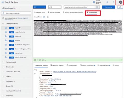The height and width of the screenshot is (98, 124).
Task: Click the document icon beside my mail
Action: (x=6, y=41)
